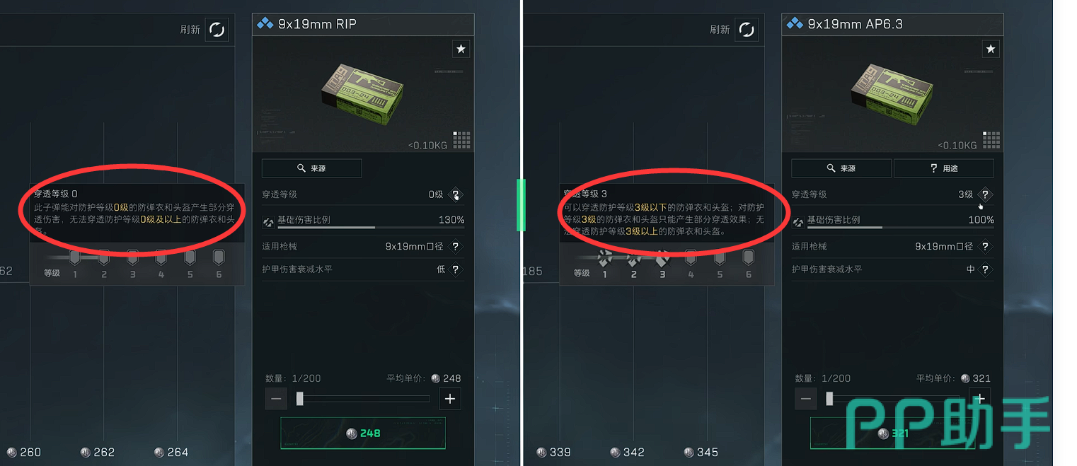Open the 用途 usage button for AP6.3
1077x466 pixels.
pos(944,168)
